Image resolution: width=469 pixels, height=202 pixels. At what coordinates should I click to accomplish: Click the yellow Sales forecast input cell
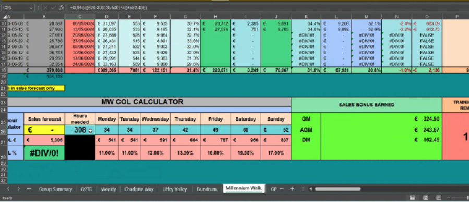pos(44,129)
